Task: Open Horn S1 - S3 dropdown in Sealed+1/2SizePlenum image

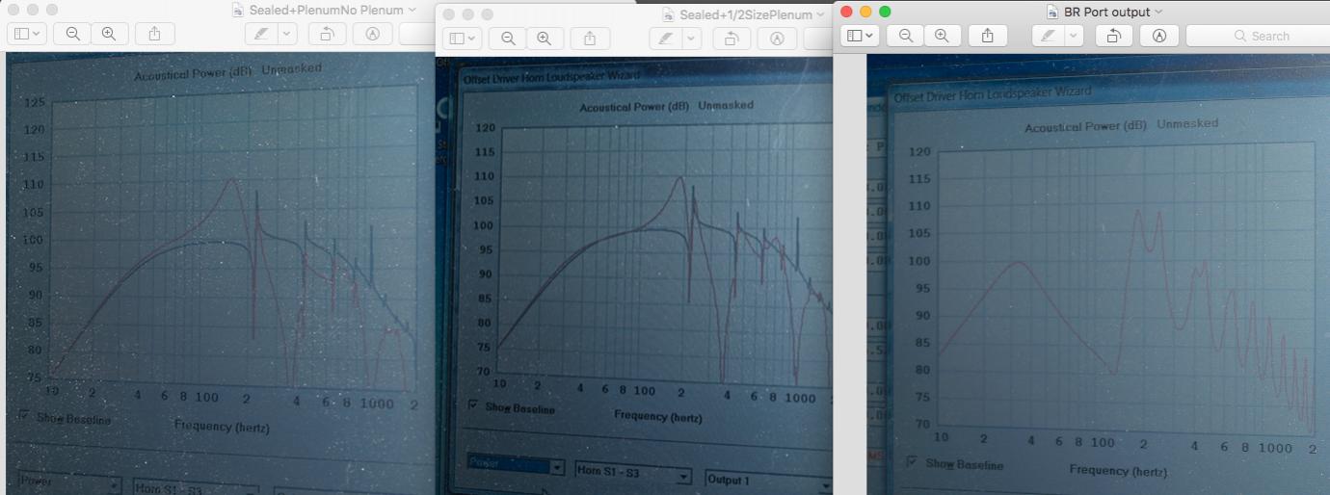Action: tap(633, 474)
